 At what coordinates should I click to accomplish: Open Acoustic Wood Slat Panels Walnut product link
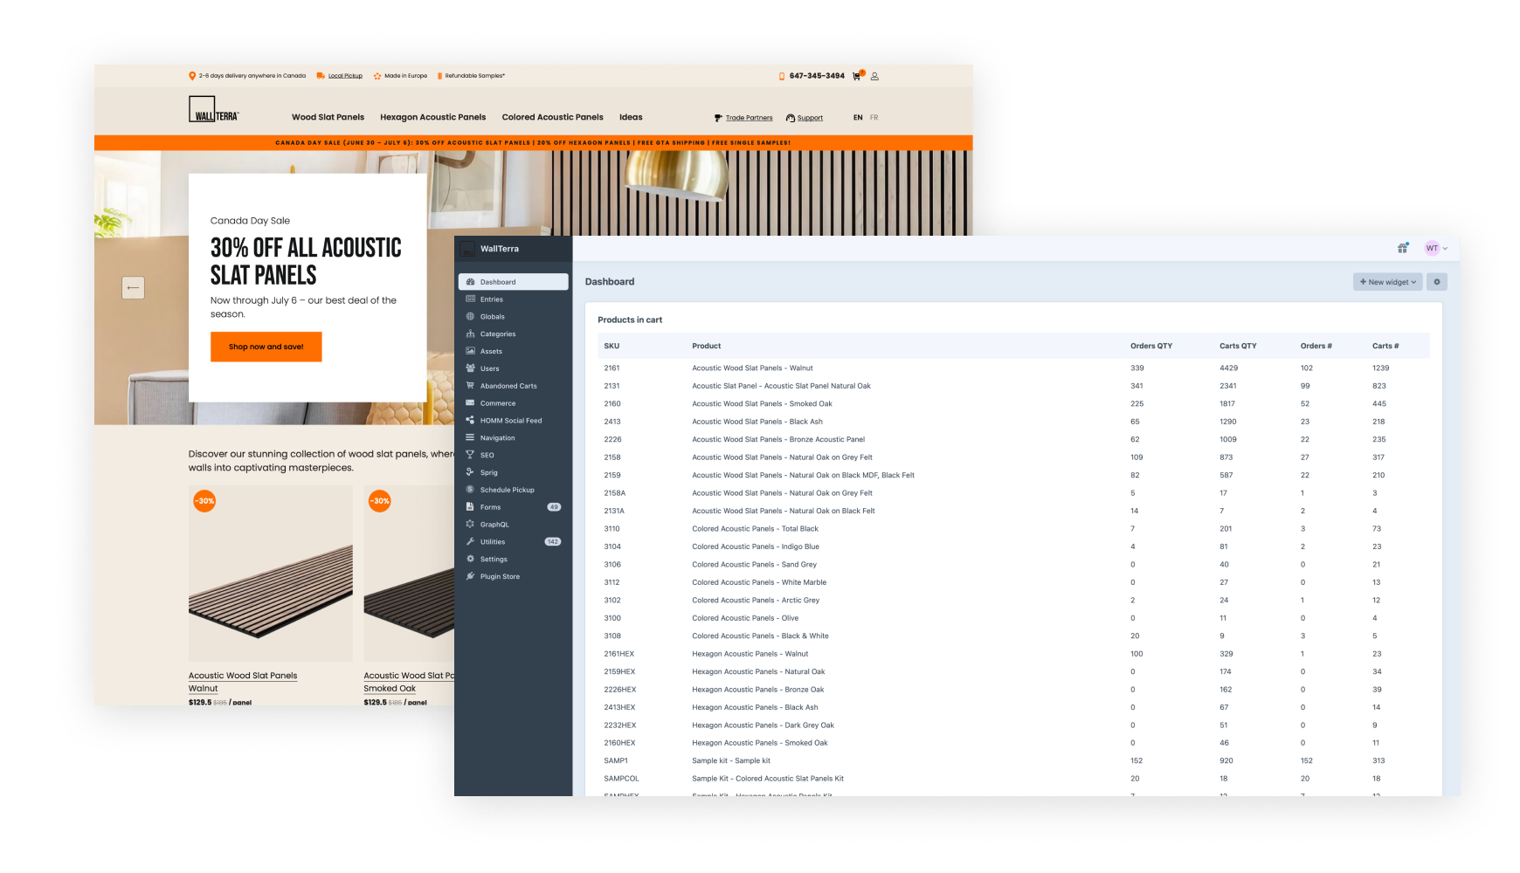[x=243, y=682]
